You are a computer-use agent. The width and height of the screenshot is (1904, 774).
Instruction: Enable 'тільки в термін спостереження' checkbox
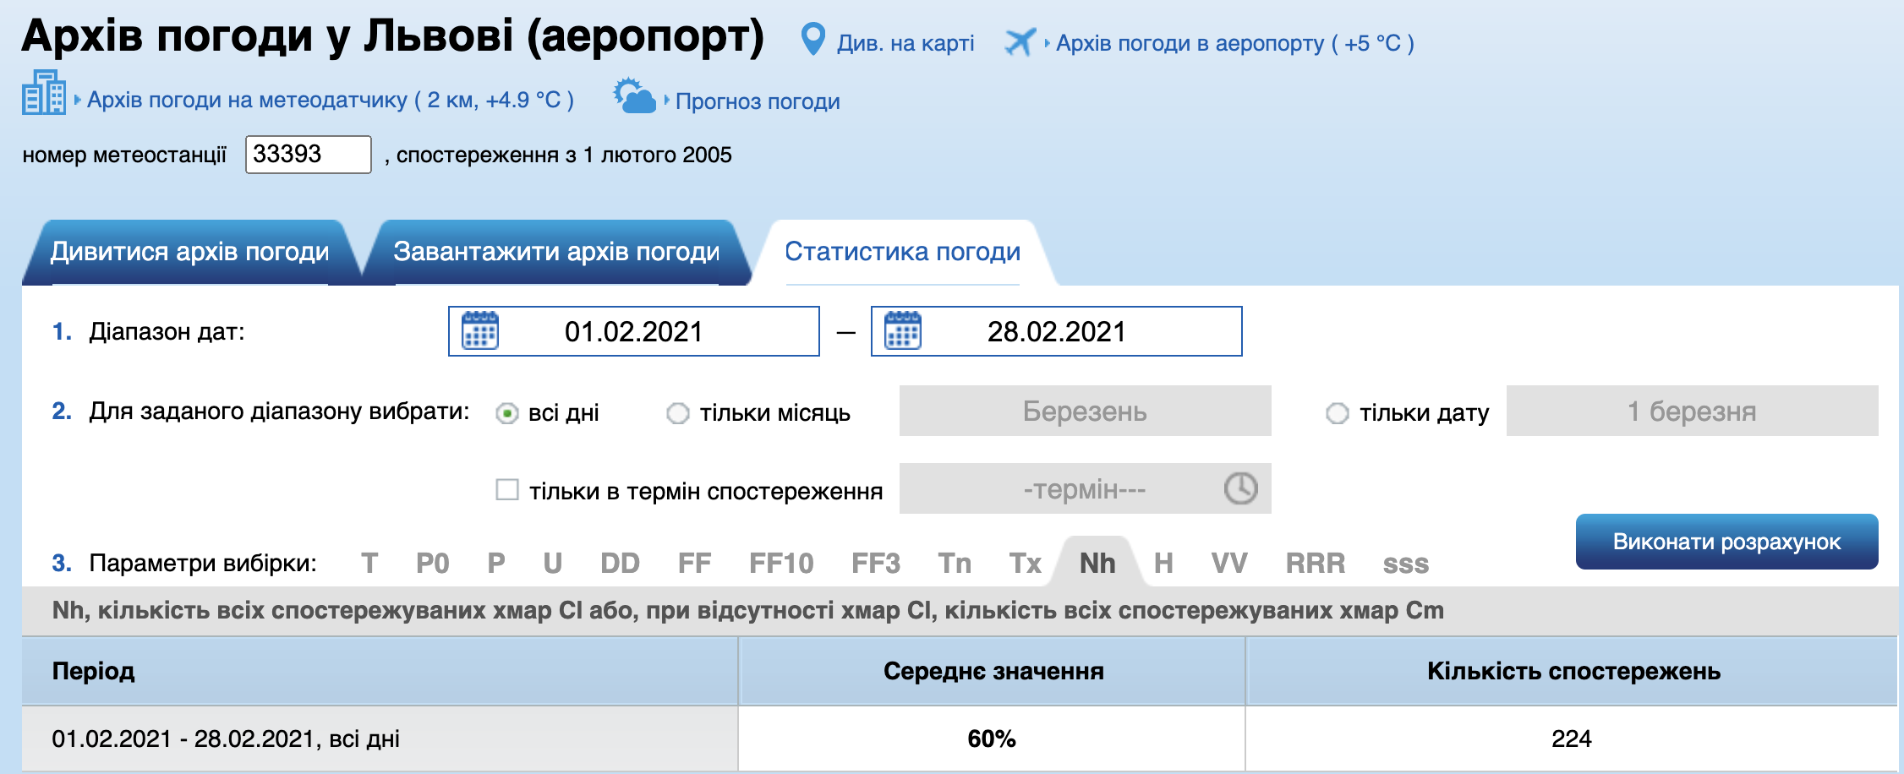pyautogui.click(x=507, y=490)
